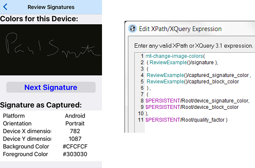Select the Review Signatures title

pyautogui.click(x=51, y=7)
